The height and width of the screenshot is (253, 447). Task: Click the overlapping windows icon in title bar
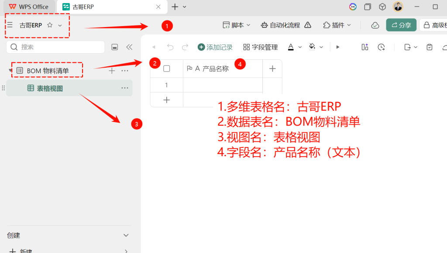(x=368, y=7)
